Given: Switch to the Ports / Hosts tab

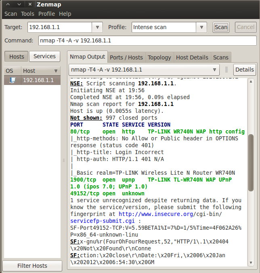Looking at the screenshot, I should point(126,57).
